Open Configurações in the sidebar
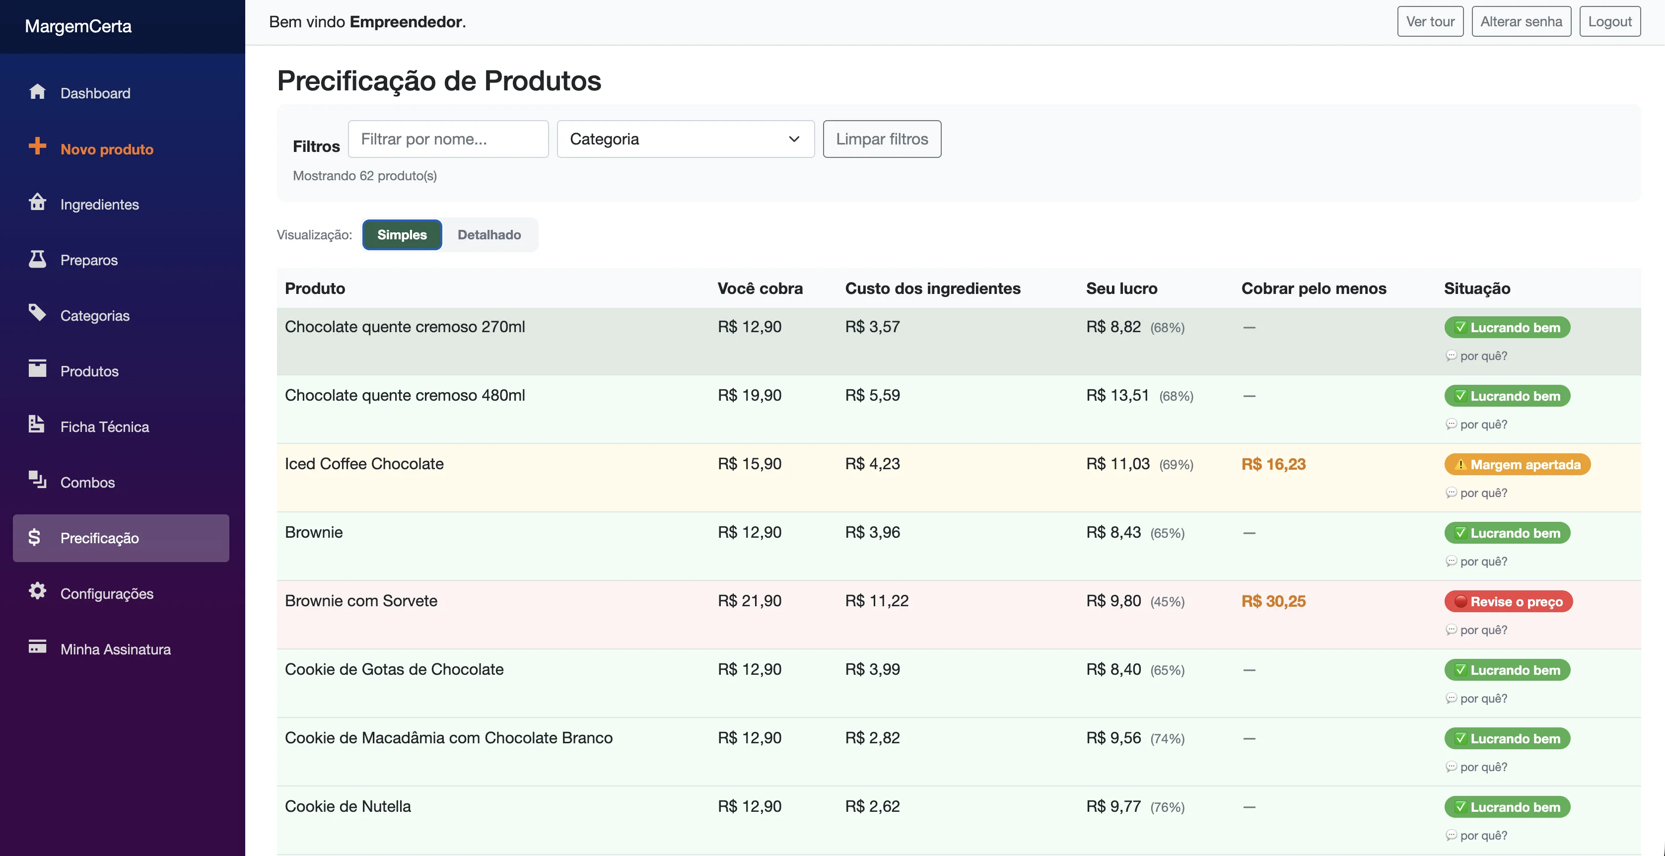 pos(121,593)
